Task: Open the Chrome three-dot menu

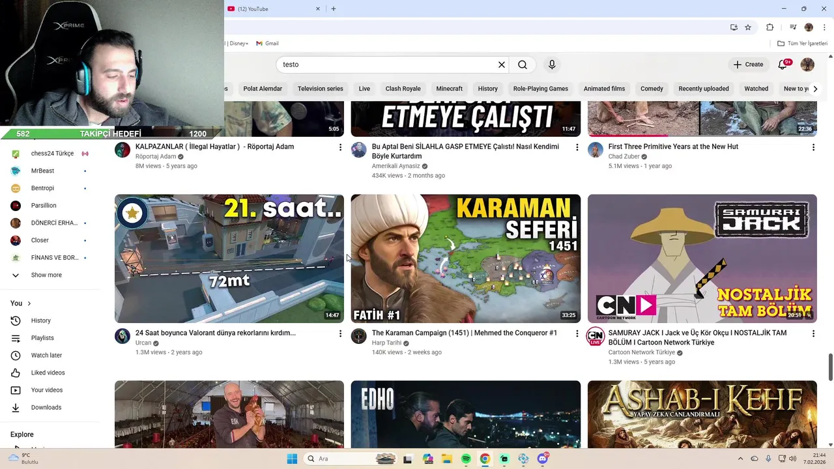Action: click(824, 27)
